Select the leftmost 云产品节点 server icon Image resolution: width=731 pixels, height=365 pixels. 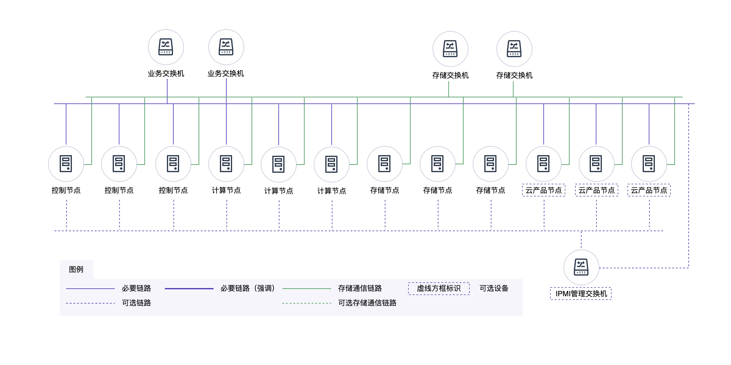pos(543,164)
